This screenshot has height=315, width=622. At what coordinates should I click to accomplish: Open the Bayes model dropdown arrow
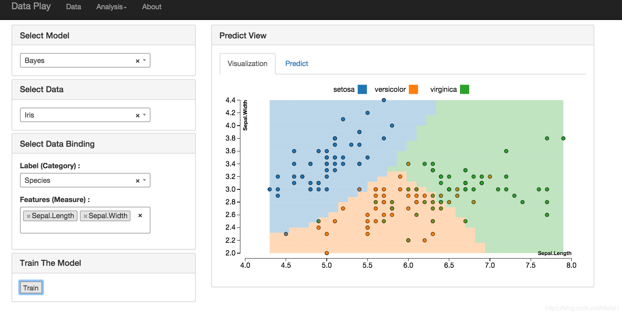pyautogui.click(x=144, y=60)
